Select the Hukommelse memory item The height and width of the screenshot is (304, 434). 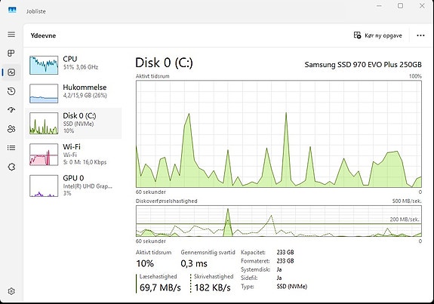click(x=73, y=94)
